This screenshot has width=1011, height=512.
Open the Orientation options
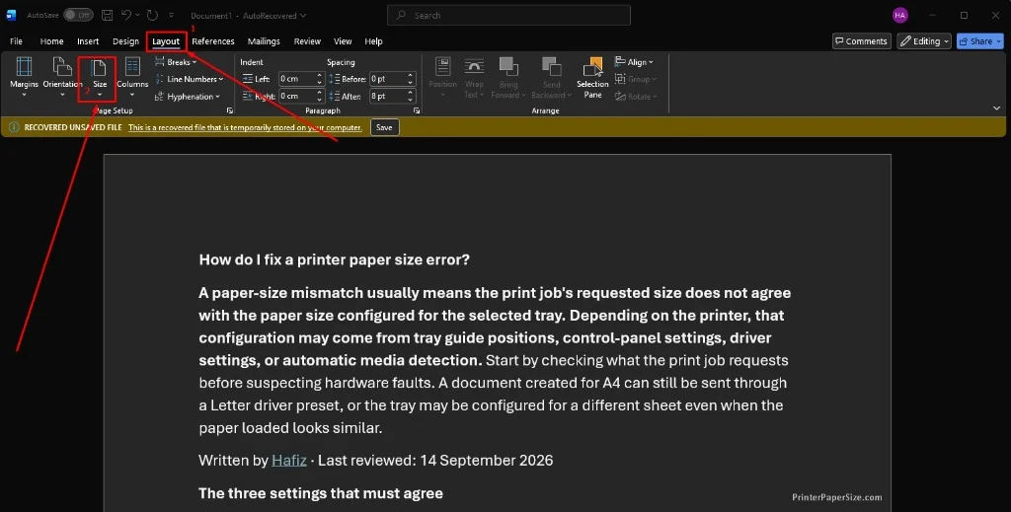tap(62, 77)
